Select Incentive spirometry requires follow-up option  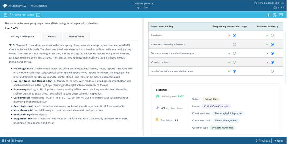272,44
